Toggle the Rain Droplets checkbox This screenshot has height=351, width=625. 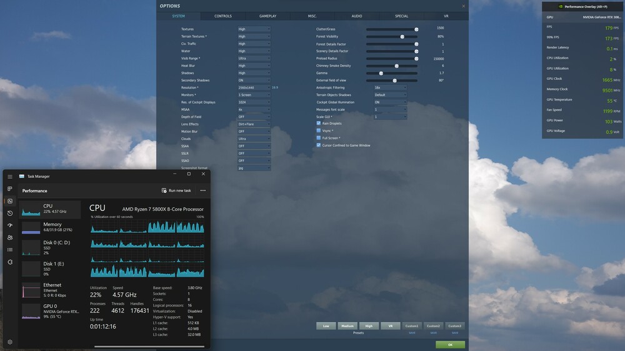pos(319,123)
